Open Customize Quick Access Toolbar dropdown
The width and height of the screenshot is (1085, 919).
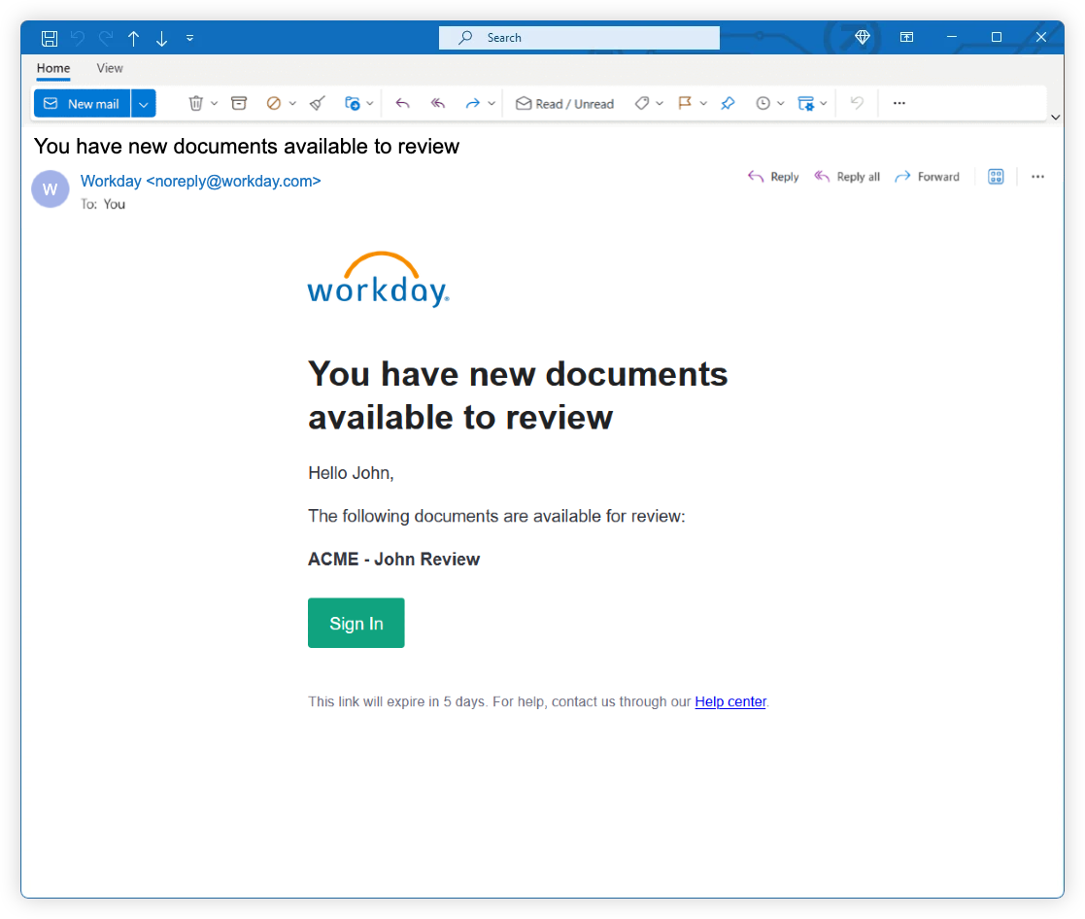189,38
